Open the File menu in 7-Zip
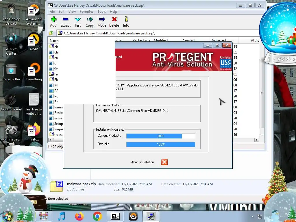Screen dimensions: 296x222 52,12
